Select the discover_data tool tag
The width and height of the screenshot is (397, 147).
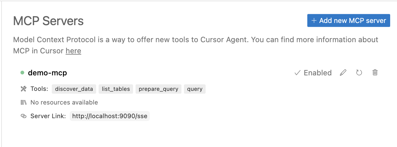click(x=74, y=89)
